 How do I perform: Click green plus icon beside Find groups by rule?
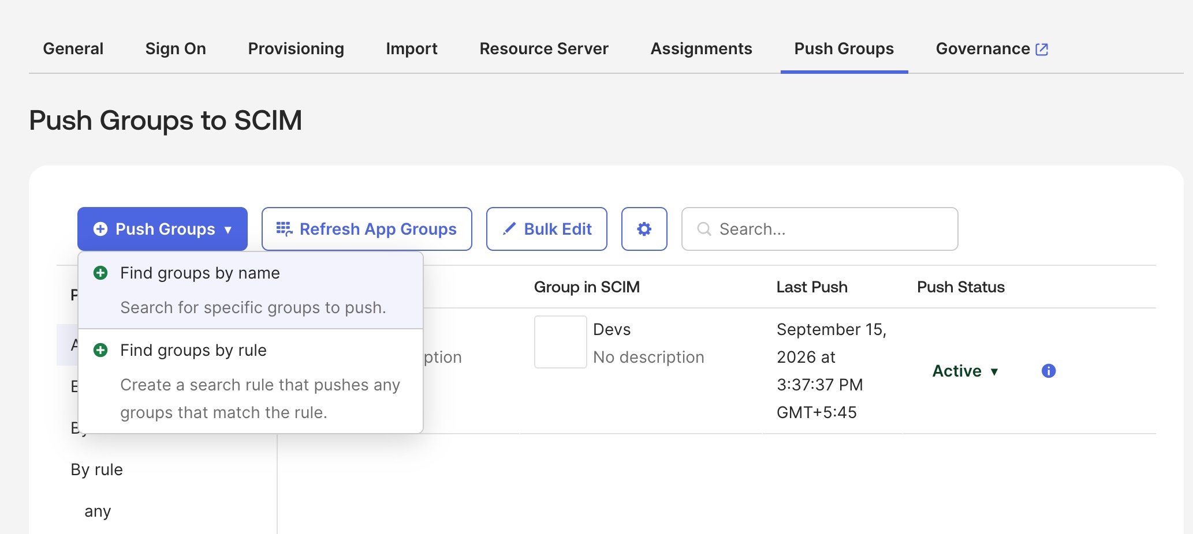coord(100,350)
